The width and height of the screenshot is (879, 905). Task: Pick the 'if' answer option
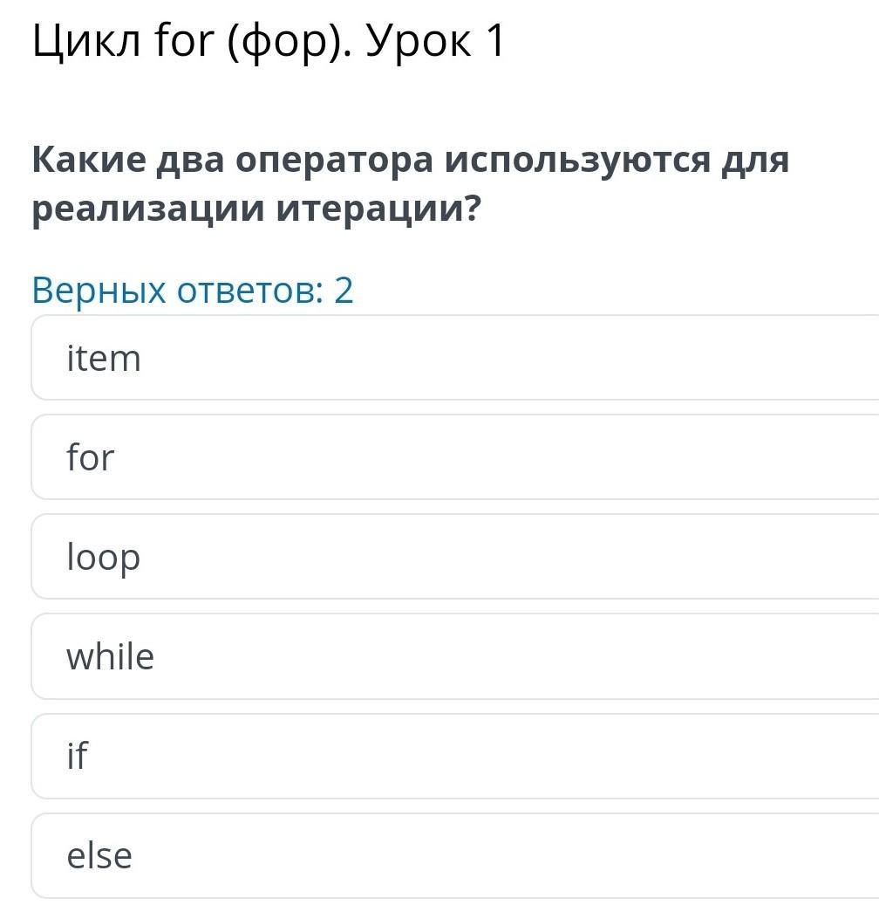[453, 756]
